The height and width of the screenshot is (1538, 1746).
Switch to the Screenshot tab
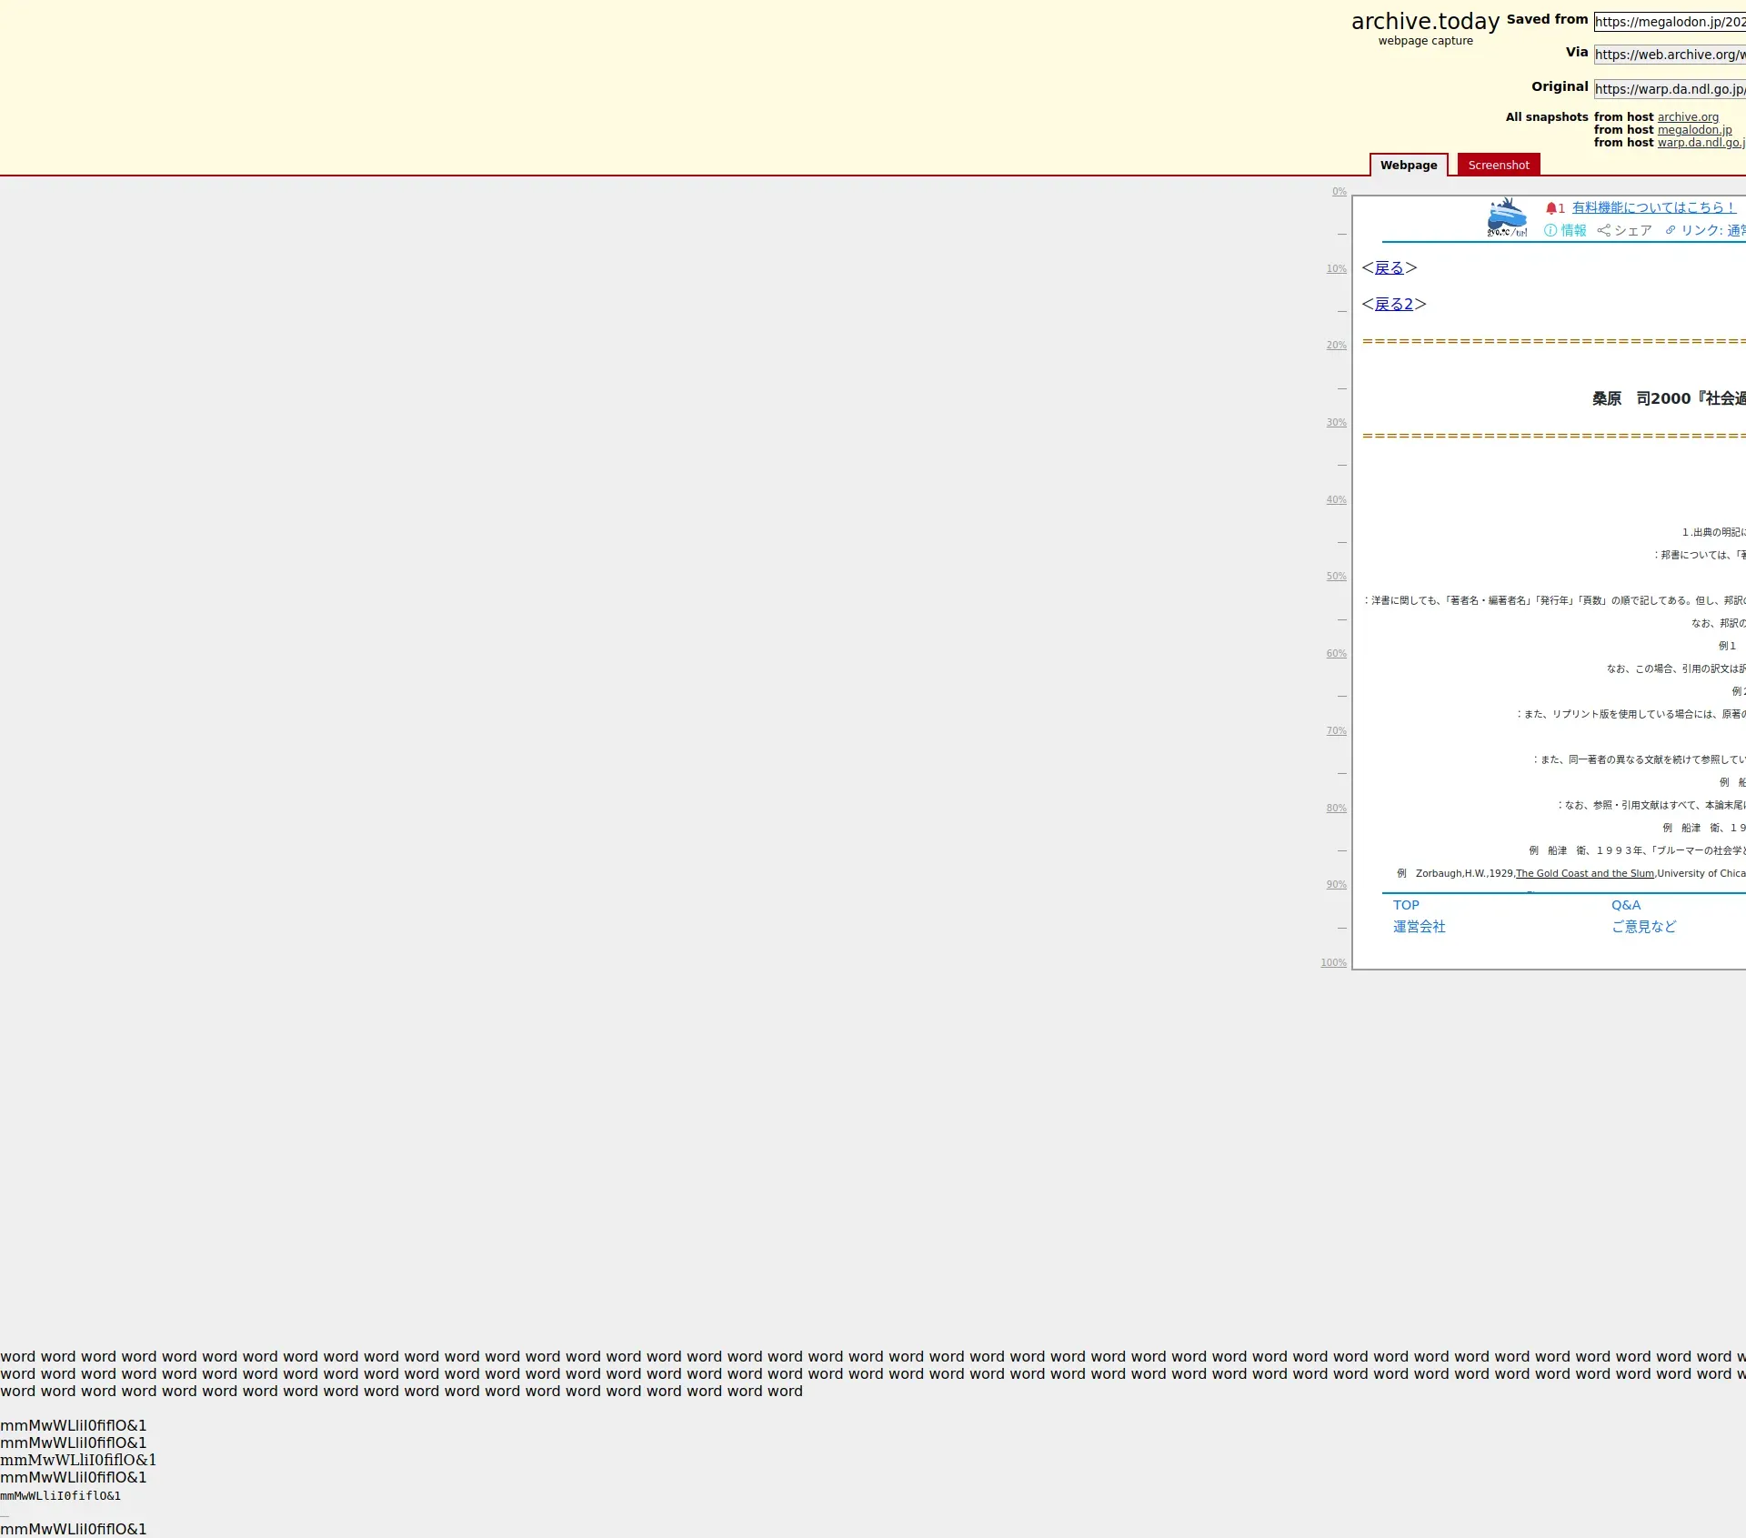(1498, 166)
